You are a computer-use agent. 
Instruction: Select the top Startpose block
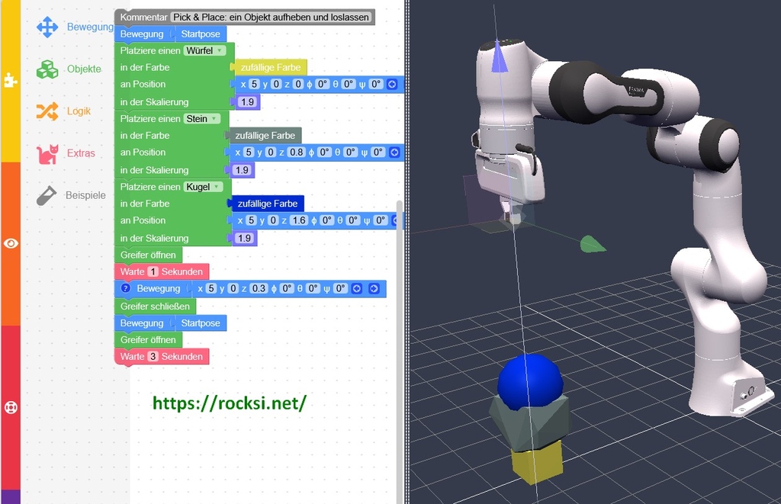201,34
